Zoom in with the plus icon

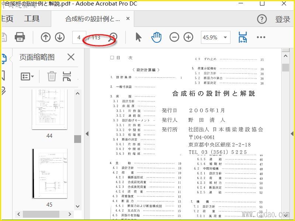[x=188, y=37]
